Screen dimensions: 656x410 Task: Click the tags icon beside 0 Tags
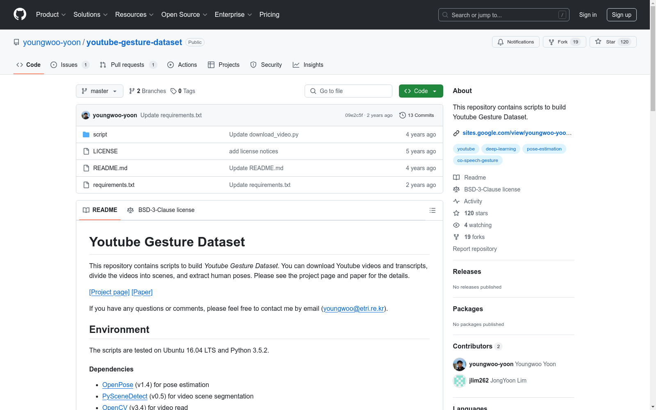[173, 91]
